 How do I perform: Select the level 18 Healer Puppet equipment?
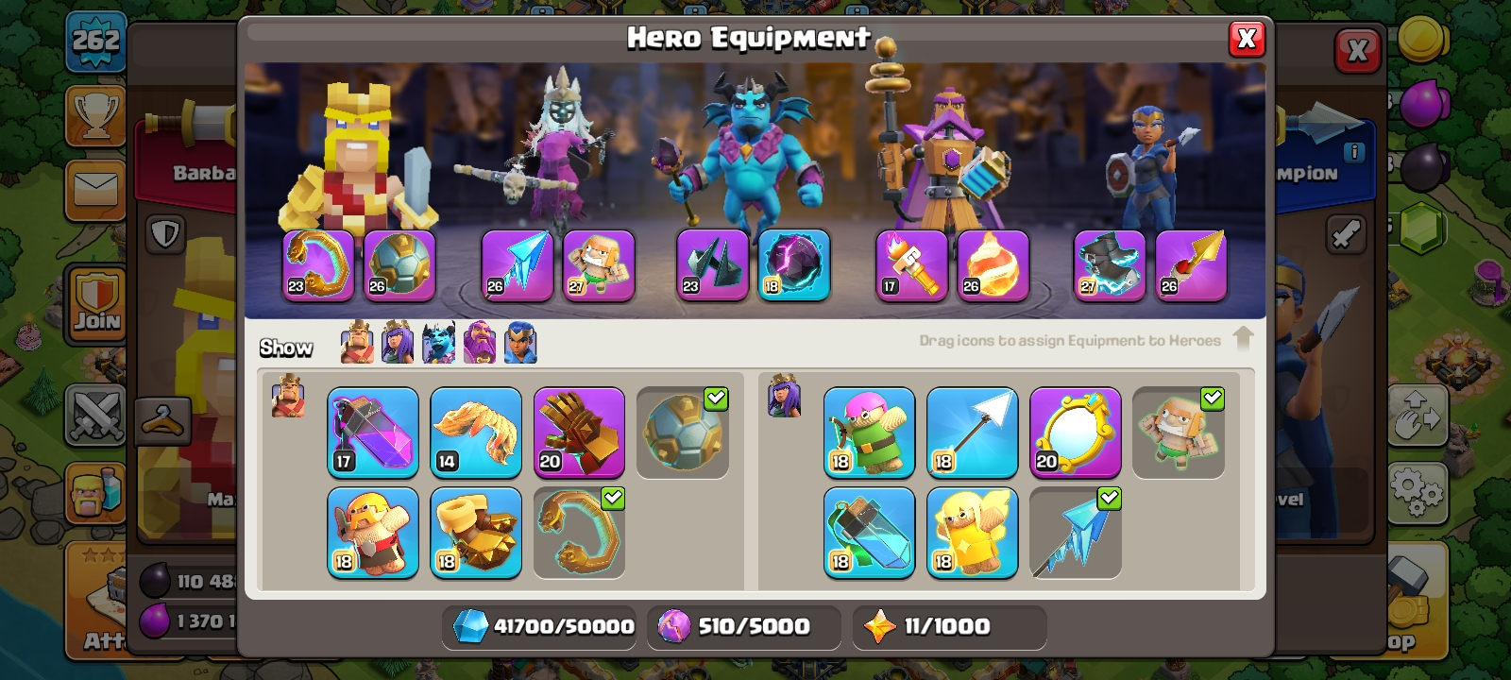coord(972,533)
